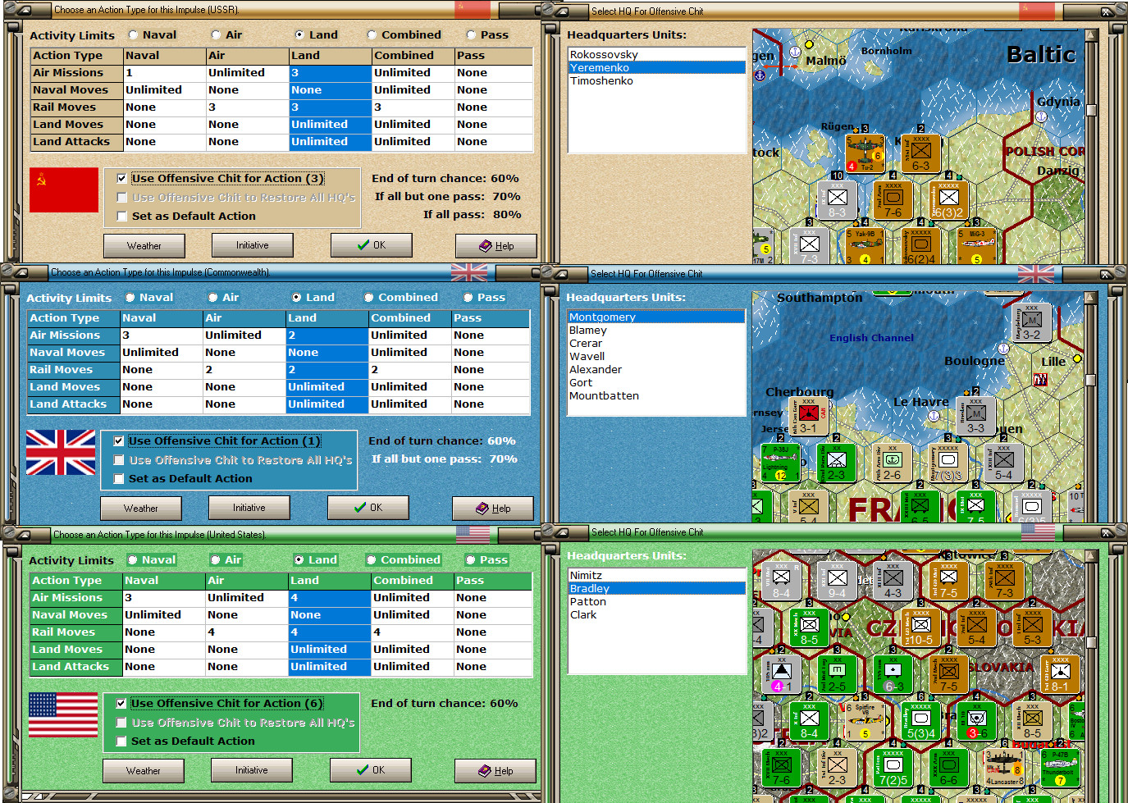This screenshot has width=1128, height=803.
Task: Click the Yak-9B fighter counter
Action: click(x=865, y=245)
